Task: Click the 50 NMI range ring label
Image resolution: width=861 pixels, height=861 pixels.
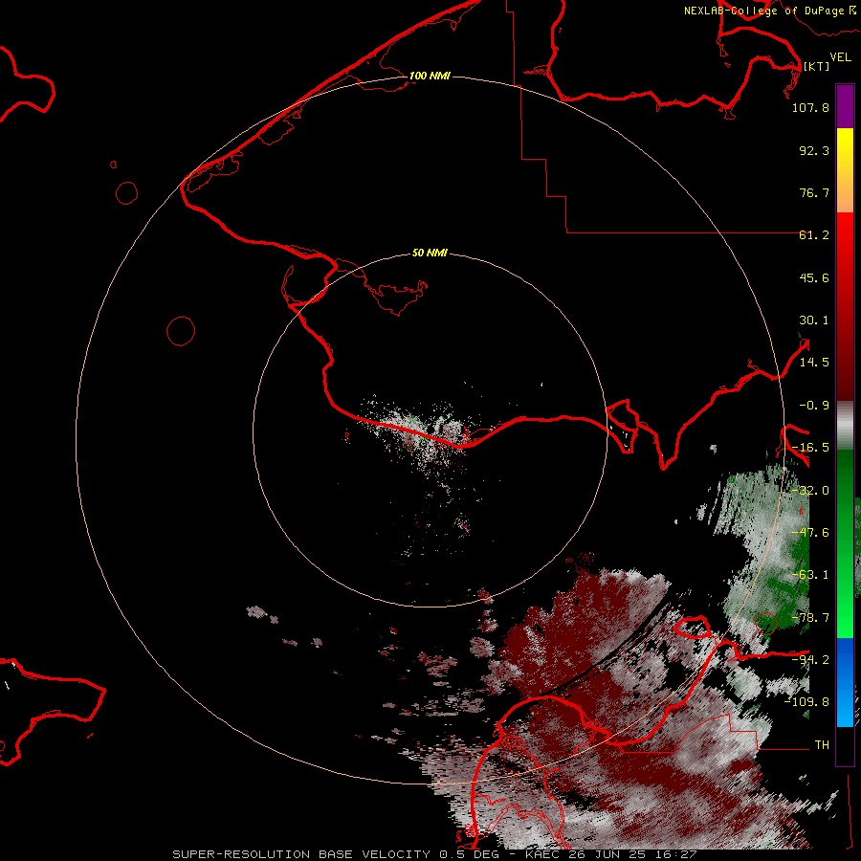Action: 430,254
